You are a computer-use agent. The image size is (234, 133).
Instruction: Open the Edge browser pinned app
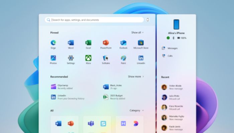(x=53, y=44)
